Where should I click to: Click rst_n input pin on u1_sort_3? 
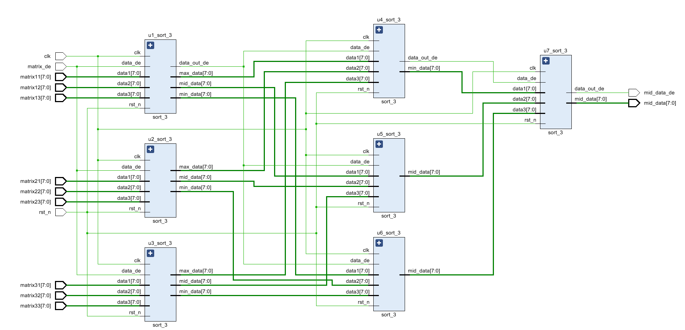coord(135,105)
